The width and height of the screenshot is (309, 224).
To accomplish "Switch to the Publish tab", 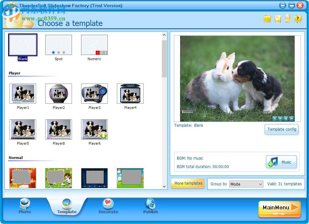I will click(x=150, y=206).
